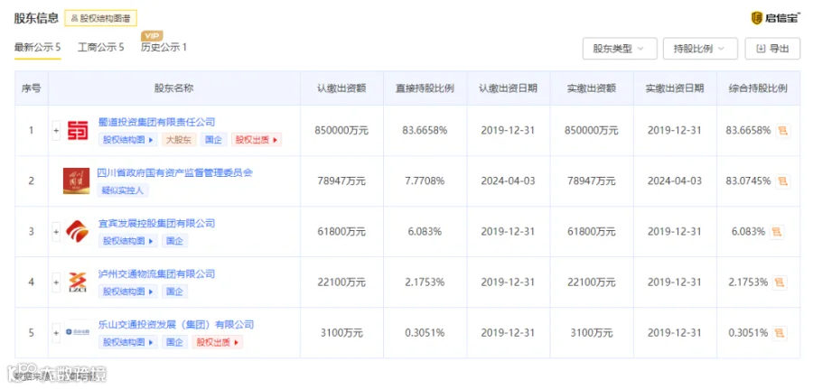Switch to 最新公示 5 tab
The height and width of the screenshot is (389, 813).
click(x=37, y=48)
